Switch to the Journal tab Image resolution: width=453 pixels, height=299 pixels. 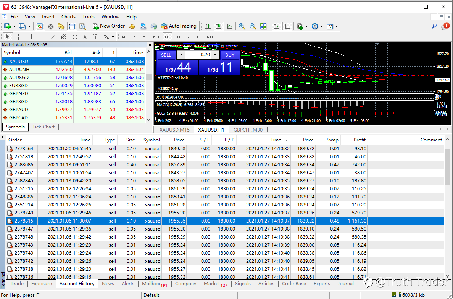345,284
